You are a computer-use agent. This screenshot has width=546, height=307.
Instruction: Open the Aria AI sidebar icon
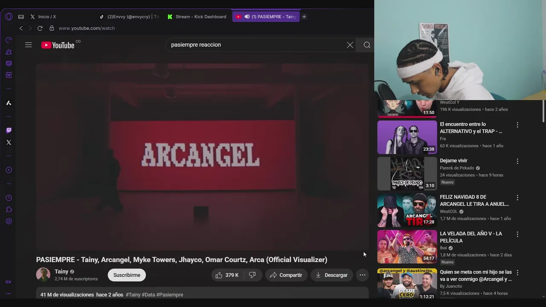(9, 103)
